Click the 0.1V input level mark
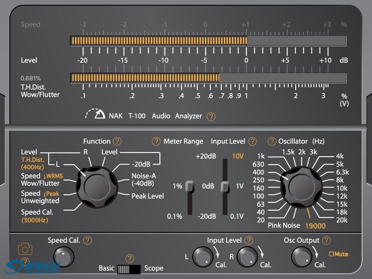The image size is (372, 279). [237, 216]
